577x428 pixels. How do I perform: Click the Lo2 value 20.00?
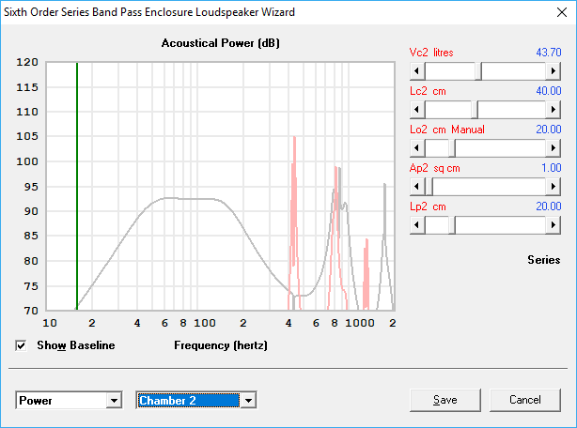tap(548, 130)
